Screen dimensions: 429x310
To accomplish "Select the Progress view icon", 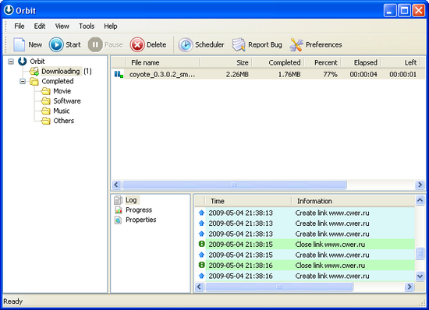I will click(x=119, y=210).
